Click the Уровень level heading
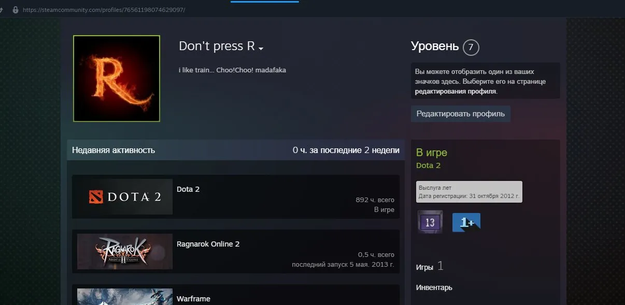This screenshot has height=305, width=625. [x=435, y=47]
